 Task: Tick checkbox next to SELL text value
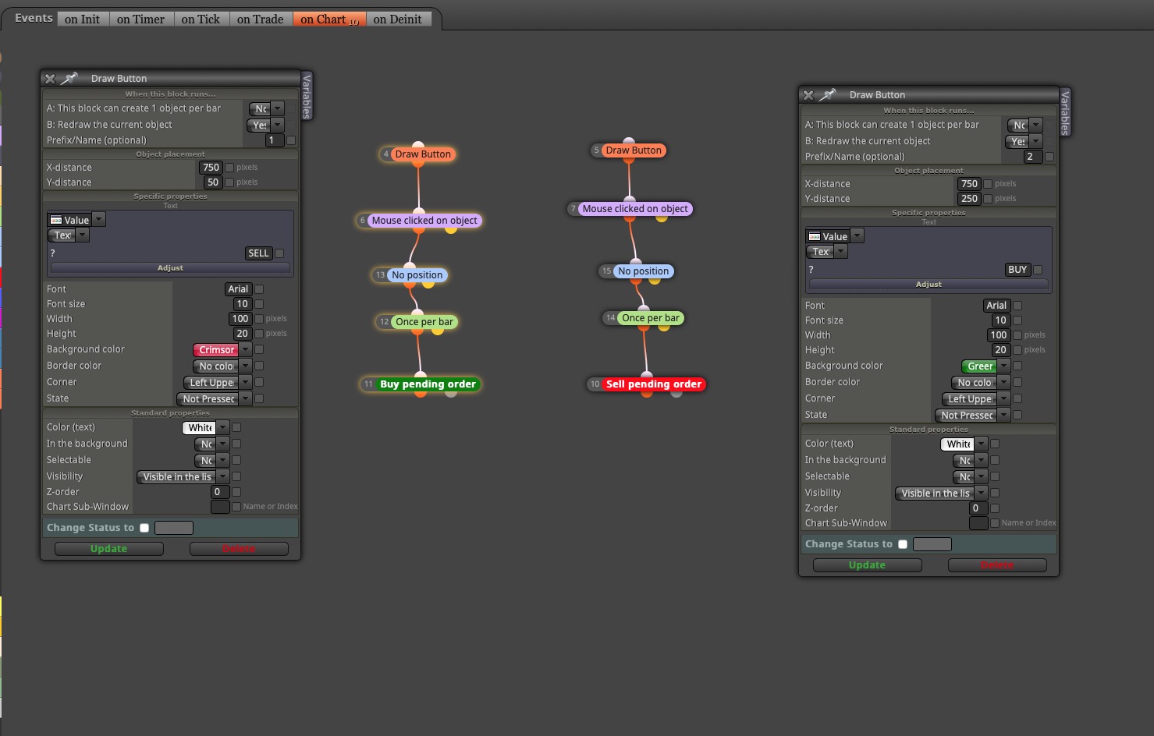pyautogui.click(x=279, y=253)
